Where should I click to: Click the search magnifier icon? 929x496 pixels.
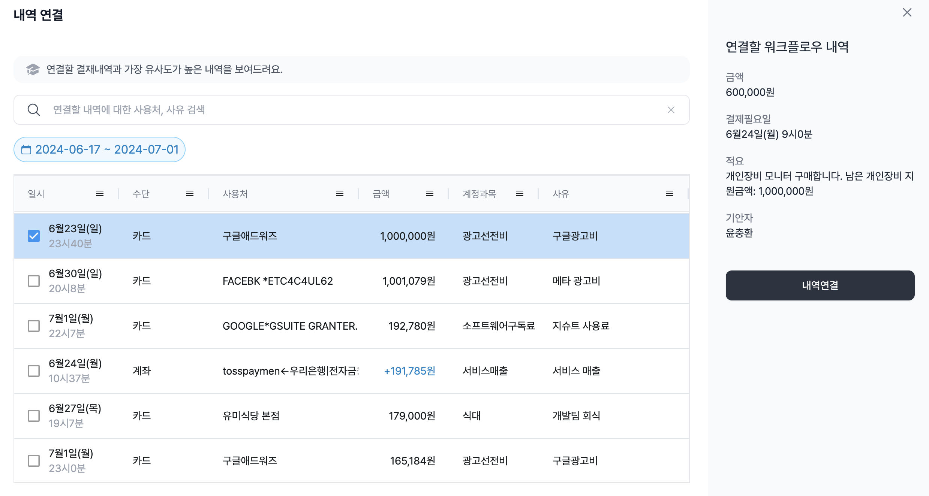coord(33,110)
